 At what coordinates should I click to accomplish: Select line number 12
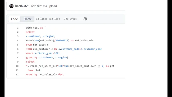coord(17,74)
